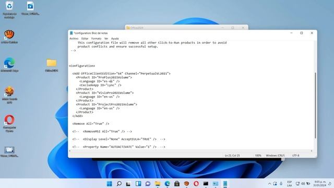Click the 'ExcludeApp ID="Lync"' line

click(100, 85)
